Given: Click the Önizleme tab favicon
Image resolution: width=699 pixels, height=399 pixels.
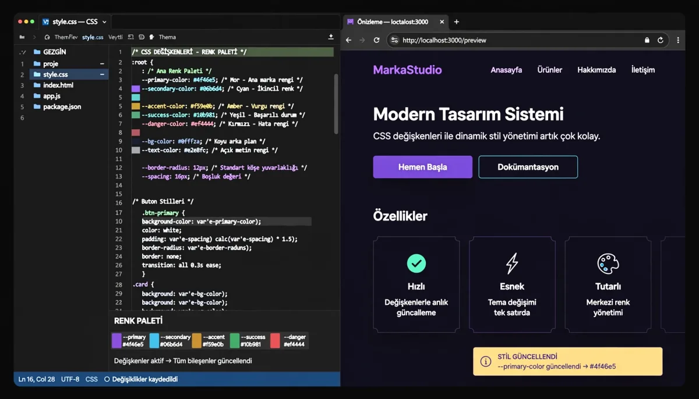Looking at the screenshot, I should tap(350, 22).
